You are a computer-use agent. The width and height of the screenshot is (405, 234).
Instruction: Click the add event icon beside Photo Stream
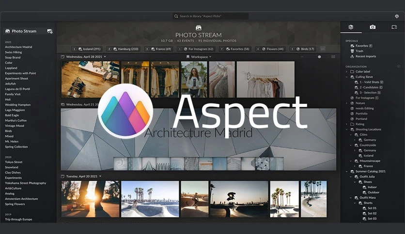49,31
